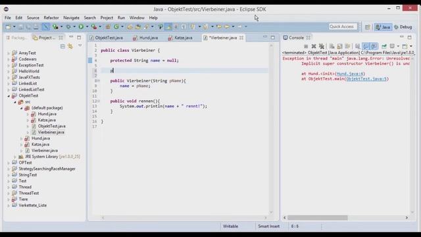The height and width of the screenshot is (237, 421).
Task: Open the File menu
Action: coord(8,18)
